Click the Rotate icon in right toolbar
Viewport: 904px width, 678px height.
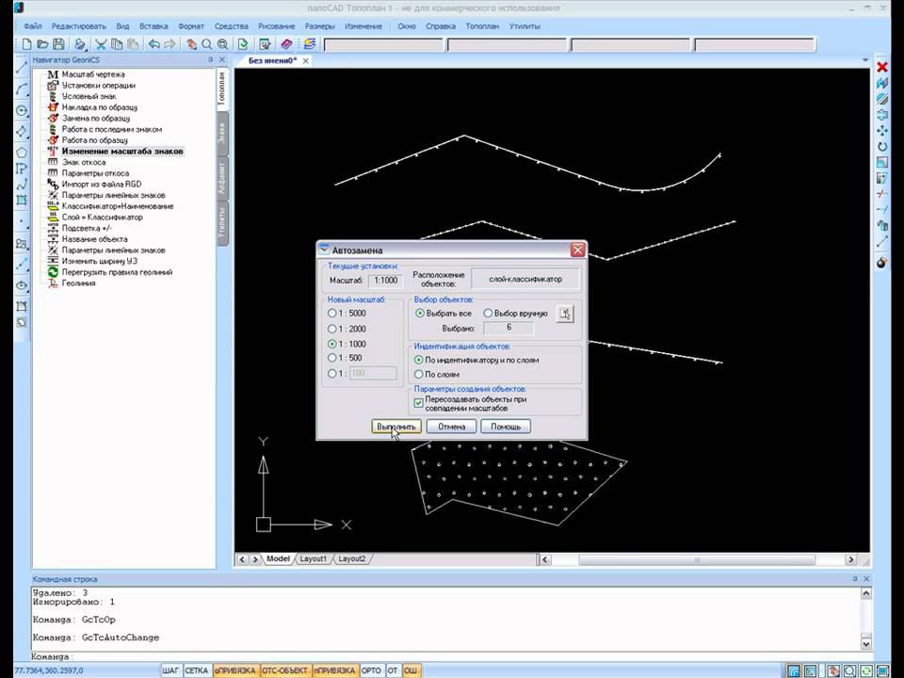click(882, 147)
